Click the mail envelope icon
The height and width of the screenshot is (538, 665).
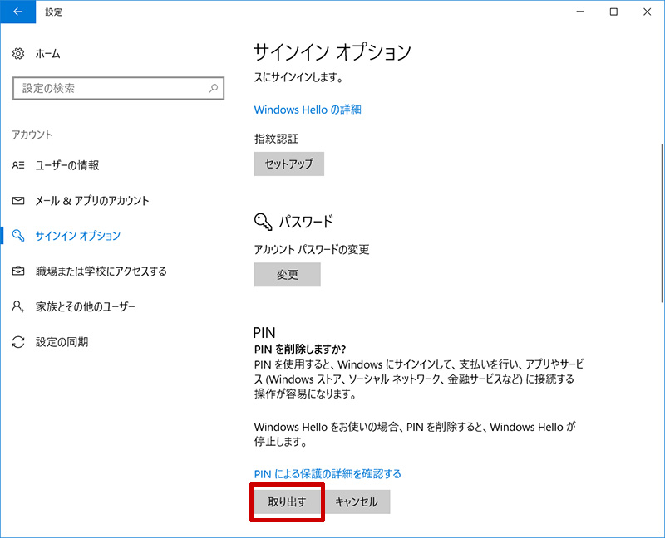18,200
